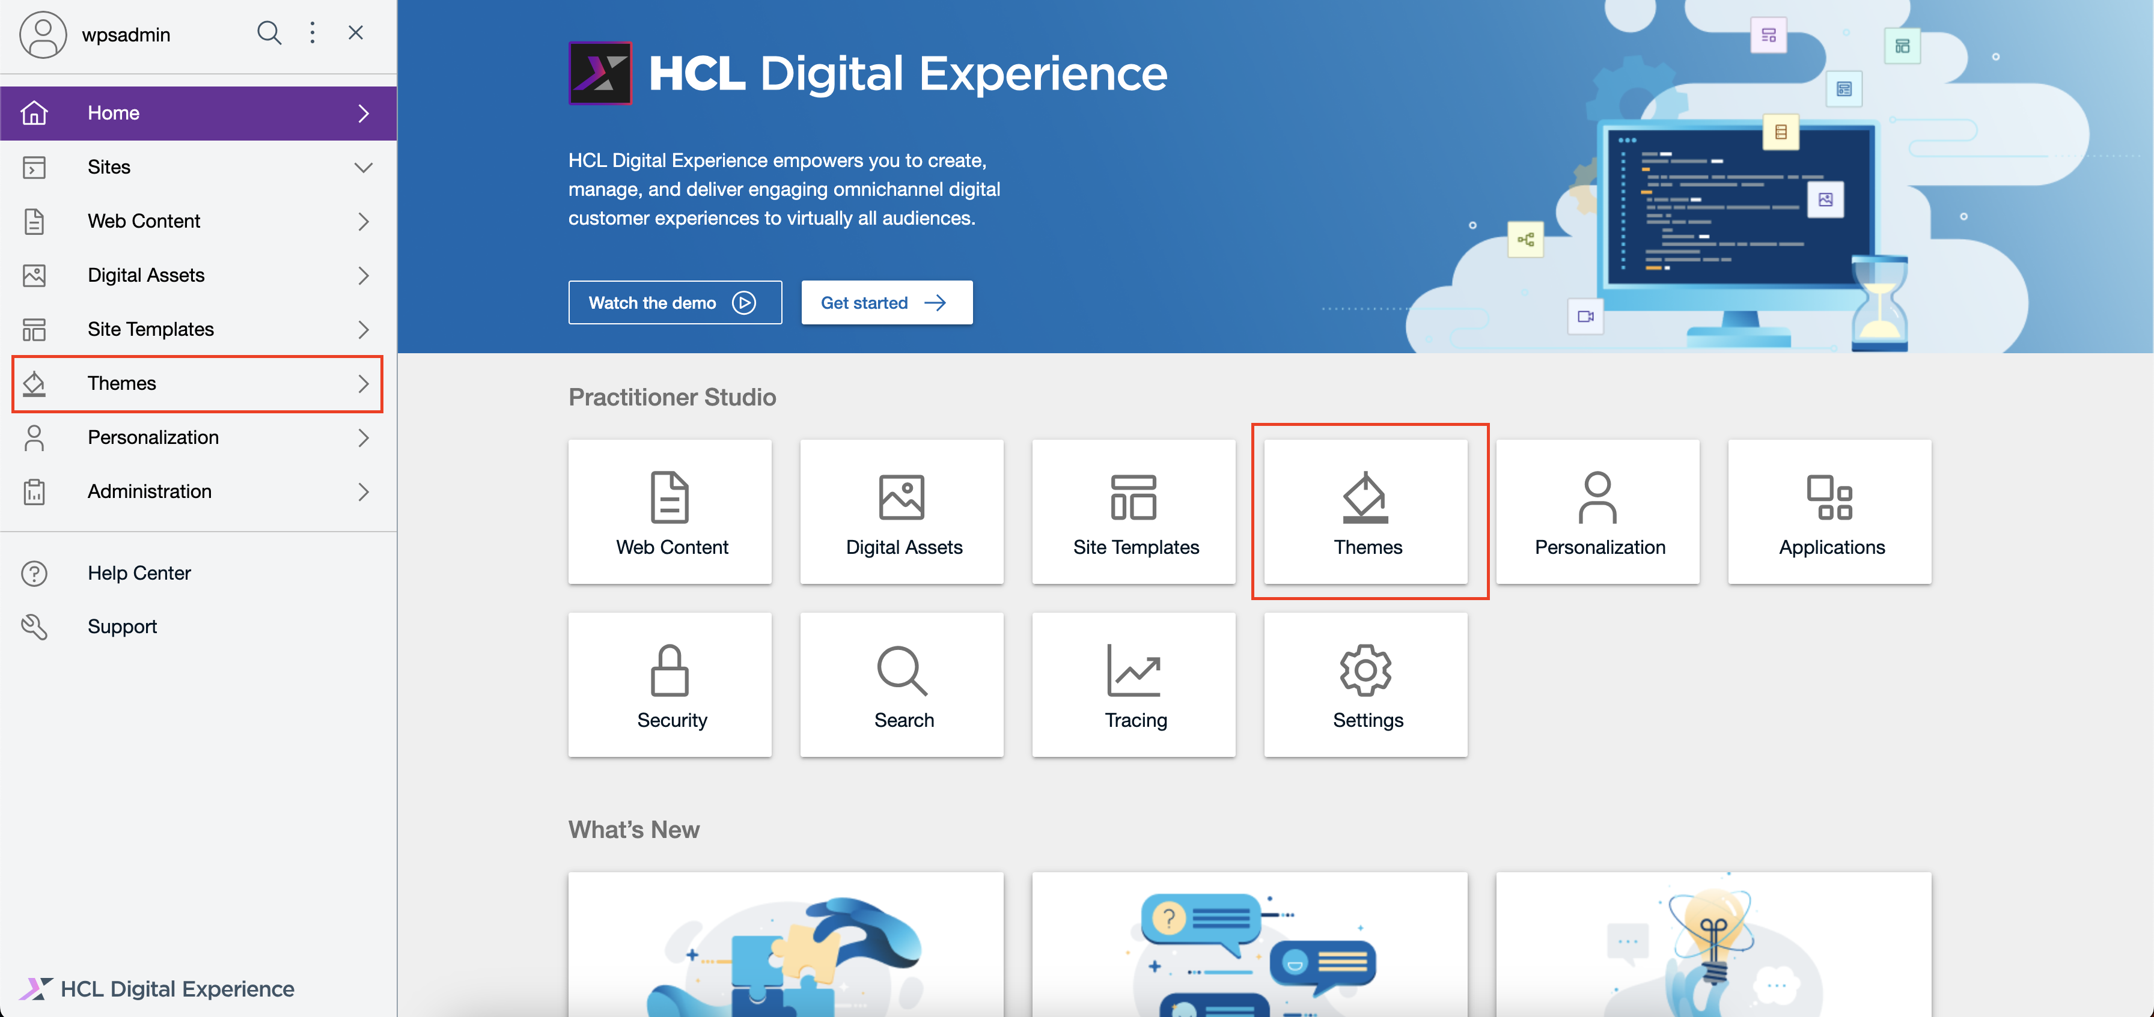The width and height of the screenshot is (2154, 1017).
Task: Open the Applications tile
Action: 1829,511
